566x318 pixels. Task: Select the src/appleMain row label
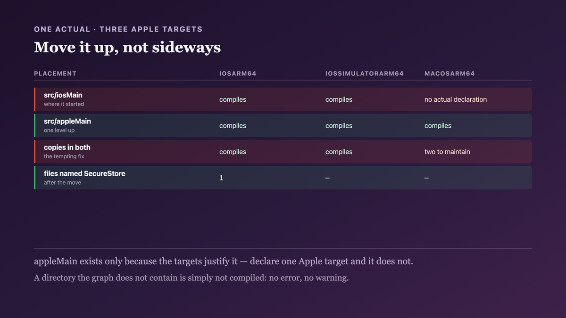pos(67,121)
